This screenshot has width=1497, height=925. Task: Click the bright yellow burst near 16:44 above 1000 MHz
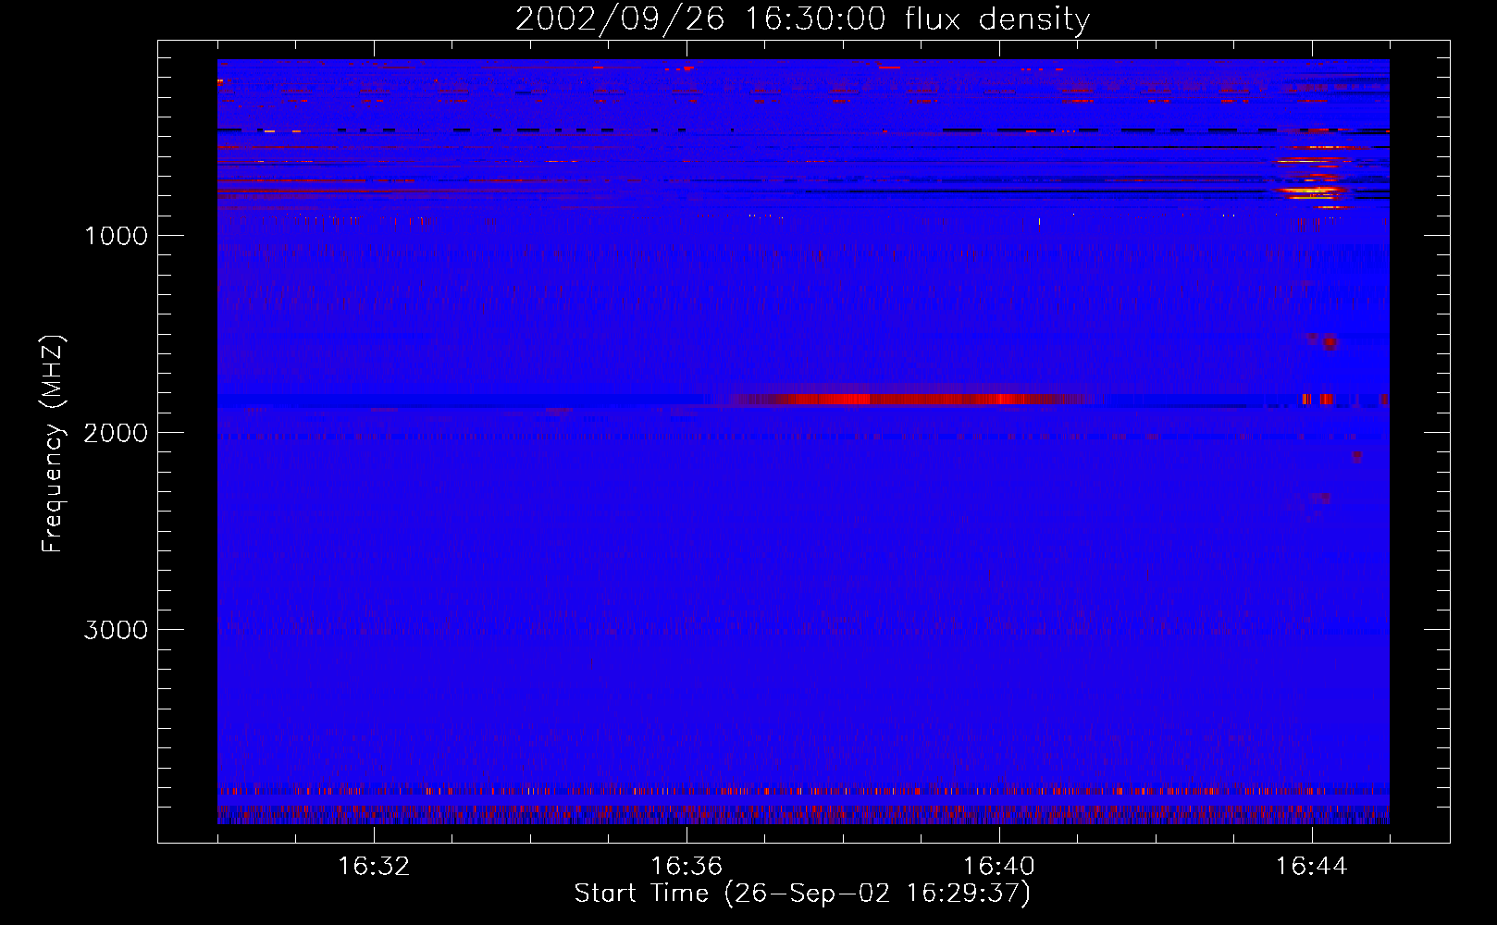click(x=1312, y=191)
